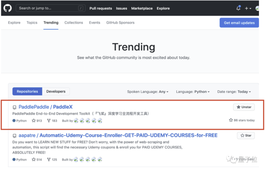Switch to the Topics tab
Viewport: 266px width, 171px height.
click(32, 23)
